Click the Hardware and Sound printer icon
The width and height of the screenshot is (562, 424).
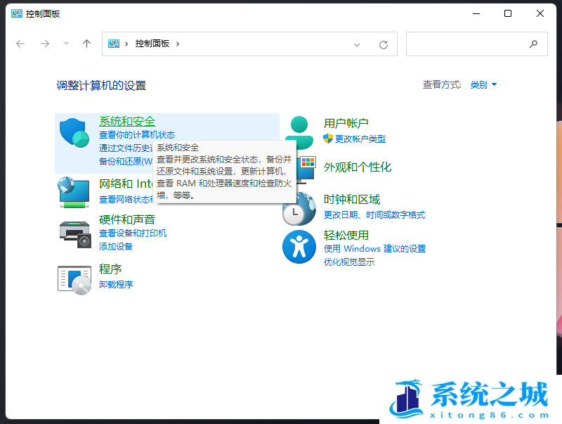[x=74, y=233]
